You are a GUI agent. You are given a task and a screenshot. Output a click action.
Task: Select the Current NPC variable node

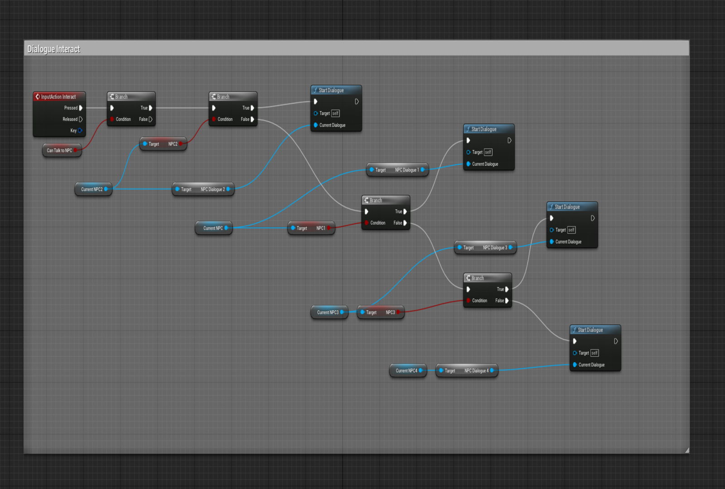click(212, 228)
